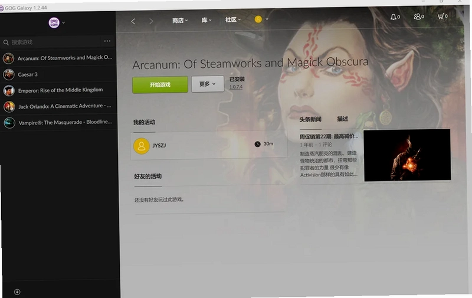
Task: Click the Caesar 3 game avatar icon
Action: (9, 74)
